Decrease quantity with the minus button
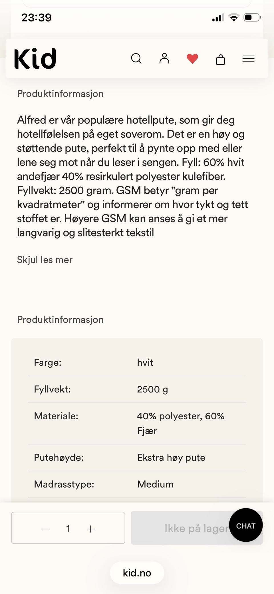 (46, 529)
